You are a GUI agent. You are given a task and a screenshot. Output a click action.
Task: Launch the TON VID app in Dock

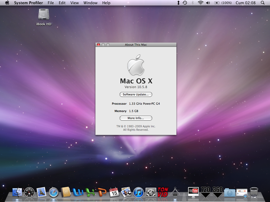click(163, 192)
